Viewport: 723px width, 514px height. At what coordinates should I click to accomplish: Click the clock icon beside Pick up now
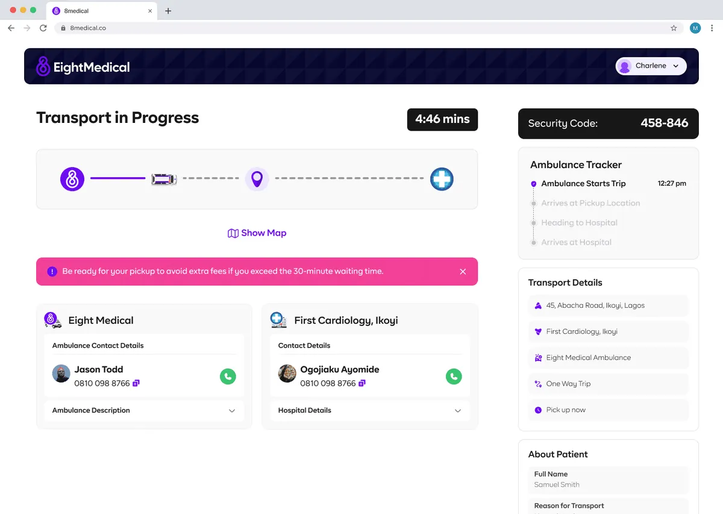pos(538,410)
